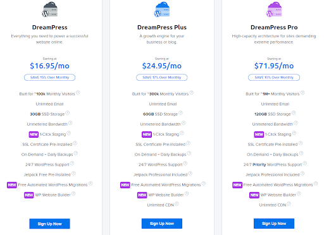This screenshot has width=324, height=235.
Task: Click help icon beside Unlimited CDN in Pro plan
Action: pos(289,204)
